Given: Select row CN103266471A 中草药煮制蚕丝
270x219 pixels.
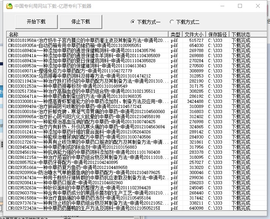Looking at the screenshot, I should point(137,96).
